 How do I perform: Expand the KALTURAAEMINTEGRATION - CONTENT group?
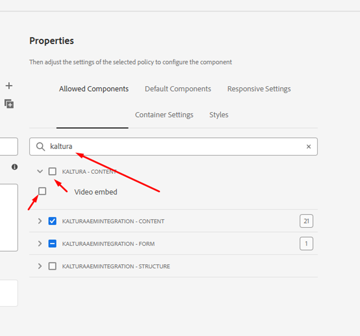40,221
